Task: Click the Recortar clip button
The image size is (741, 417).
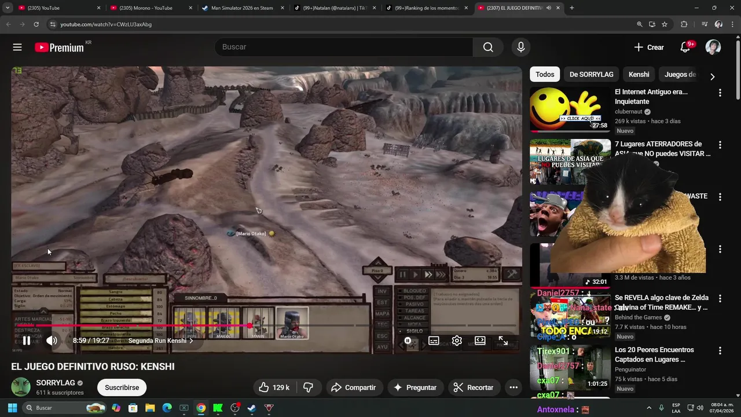Action: [473, 387]
